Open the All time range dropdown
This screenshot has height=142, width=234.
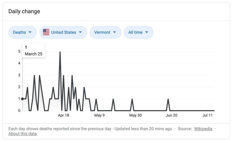click(x=139, y=32)
